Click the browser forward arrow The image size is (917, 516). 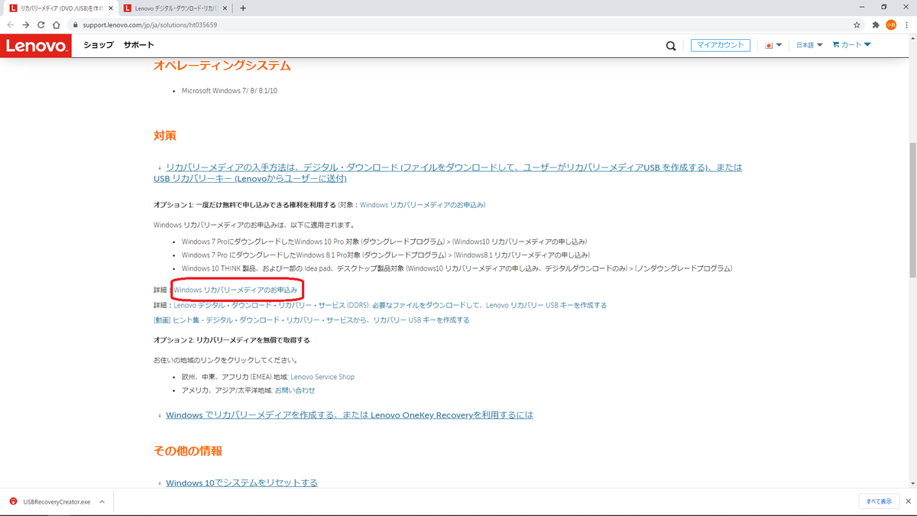[26, 24]
